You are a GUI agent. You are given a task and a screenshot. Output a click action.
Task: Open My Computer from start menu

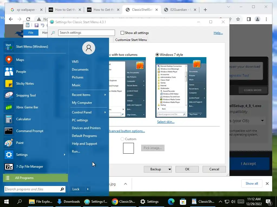pos(82,103)
